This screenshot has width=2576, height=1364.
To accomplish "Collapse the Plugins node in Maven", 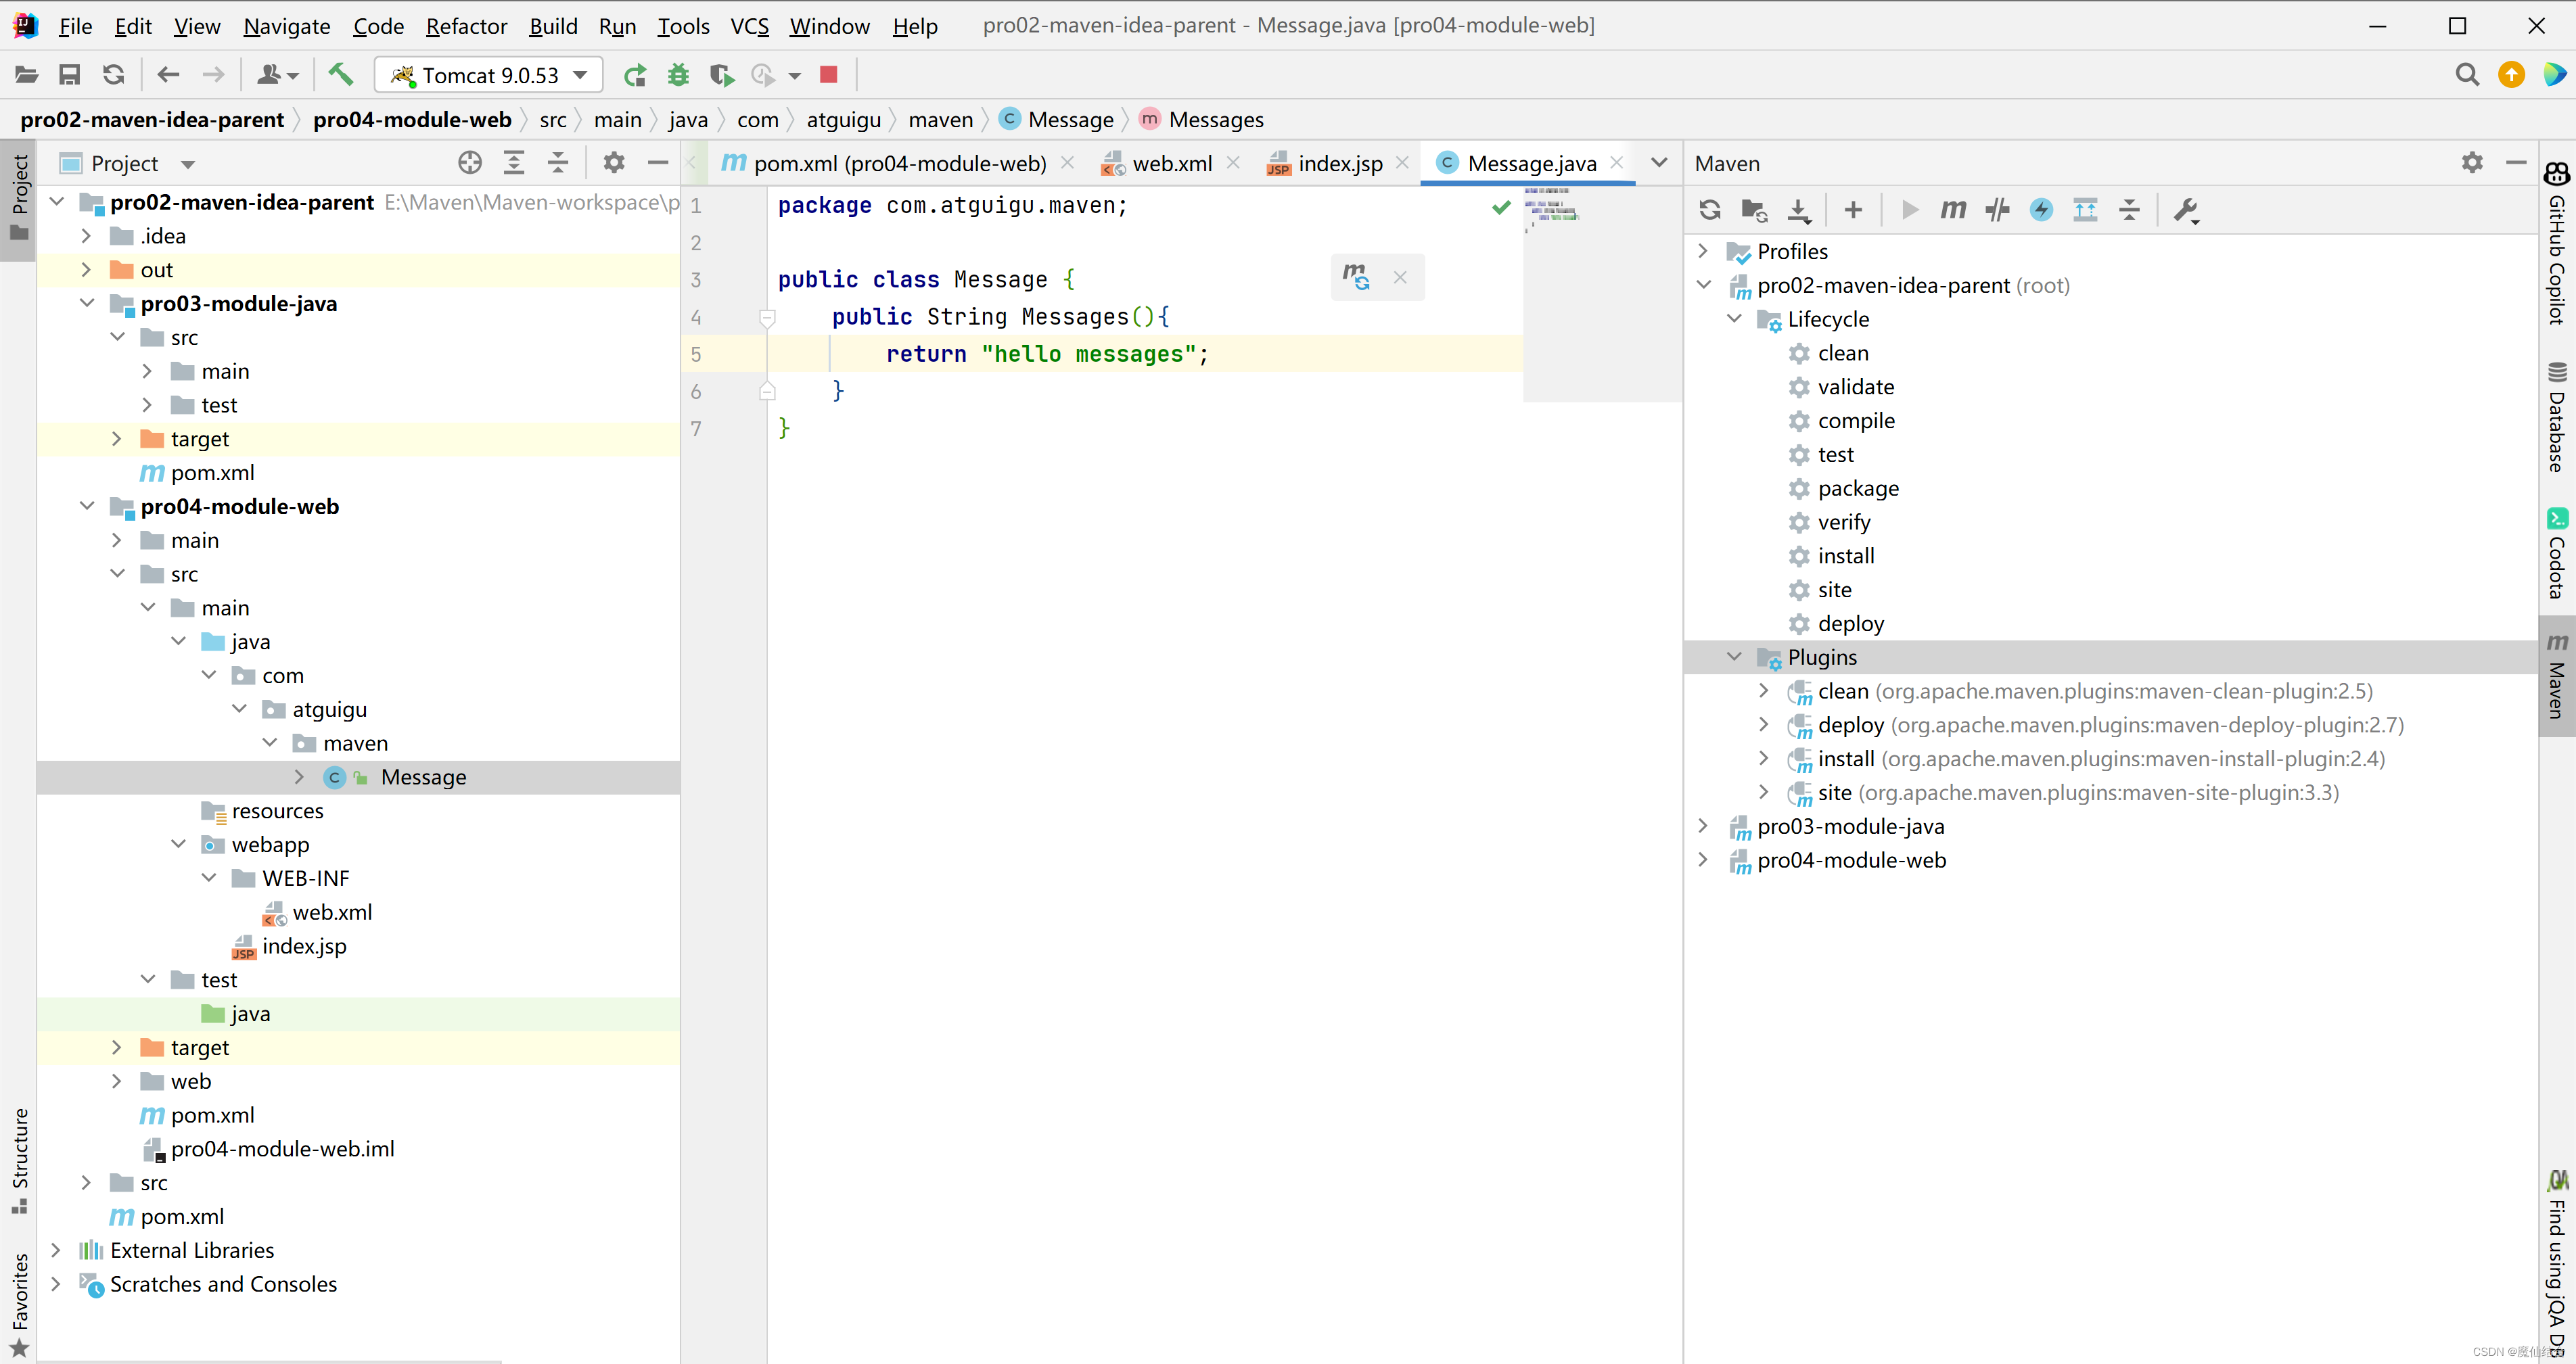I will click(1734, 657).
